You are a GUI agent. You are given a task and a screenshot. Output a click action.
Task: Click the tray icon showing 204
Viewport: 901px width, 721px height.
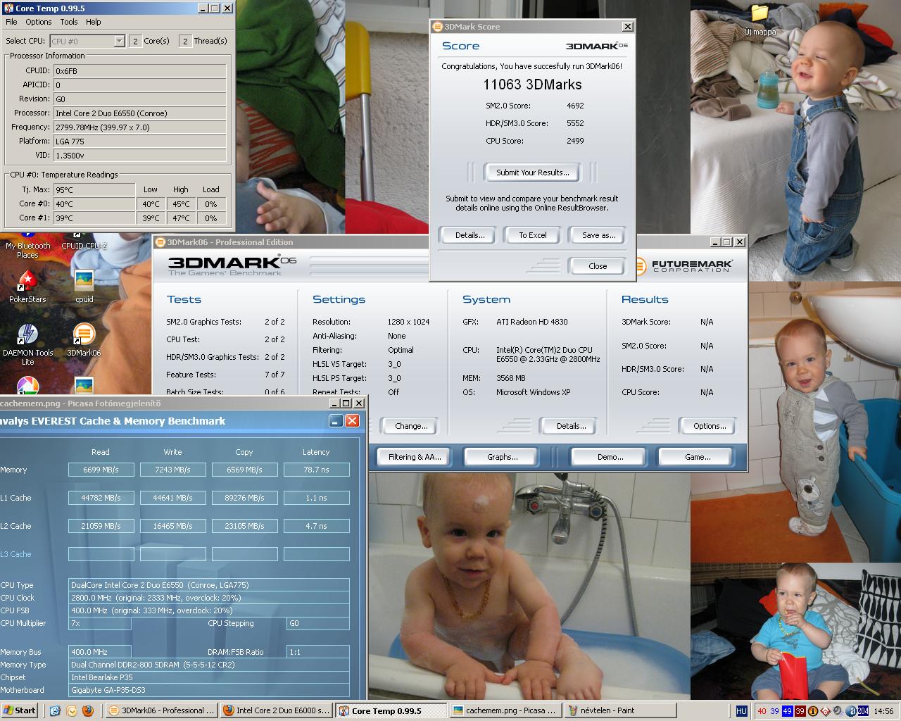(863, 711)
